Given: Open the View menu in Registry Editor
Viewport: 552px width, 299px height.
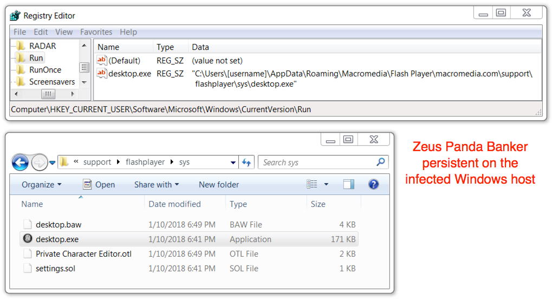Looking at the screenshot, I should 64,32.
